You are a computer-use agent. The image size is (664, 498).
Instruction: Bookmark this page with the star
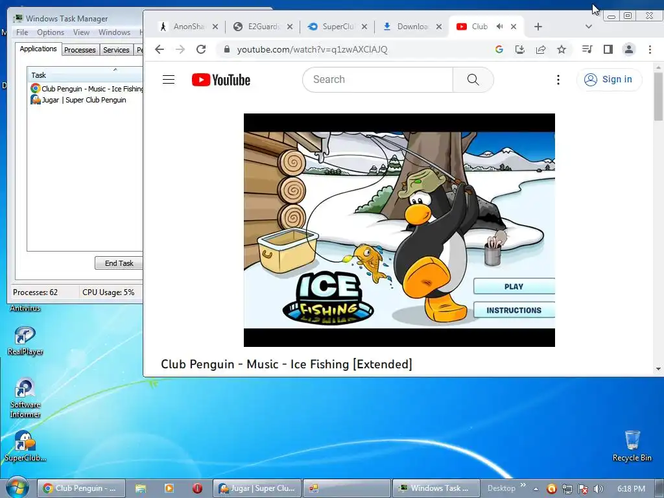[562, 49]
